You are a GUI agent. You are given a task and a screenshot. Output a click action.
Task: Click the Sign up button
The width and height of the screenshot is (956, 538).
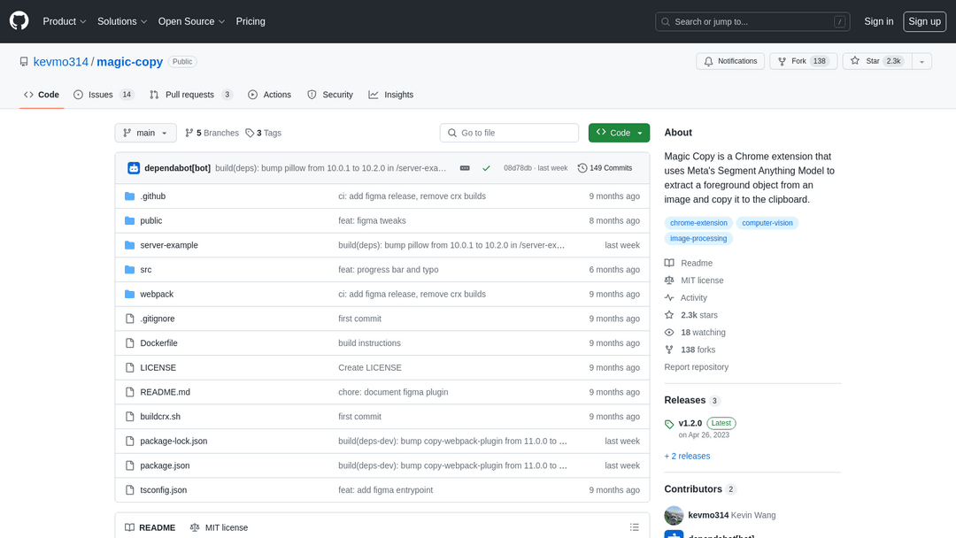[924, 21]
